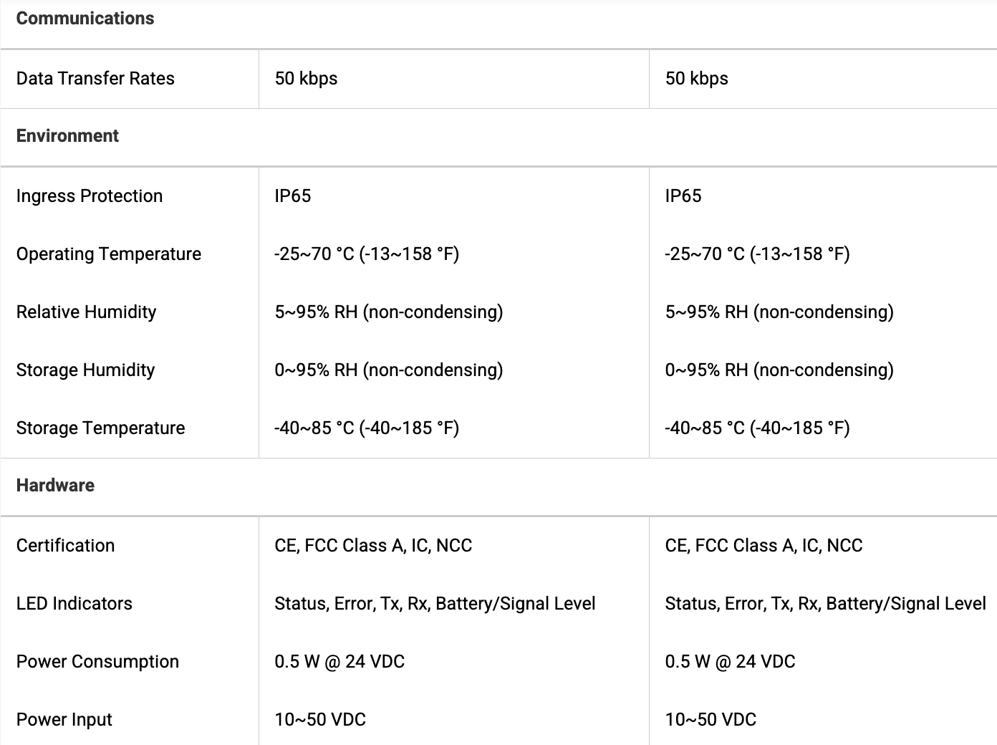Click the Hardware section header
Viewport: 997px width, 745px height.
click(55, 486)
